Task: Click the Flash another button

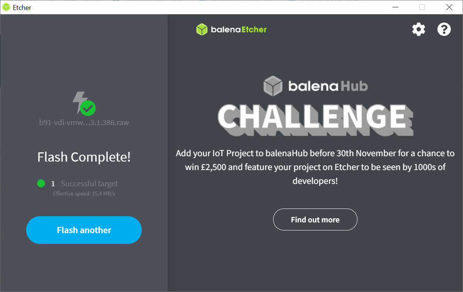Action: click(x=84, y=230)
